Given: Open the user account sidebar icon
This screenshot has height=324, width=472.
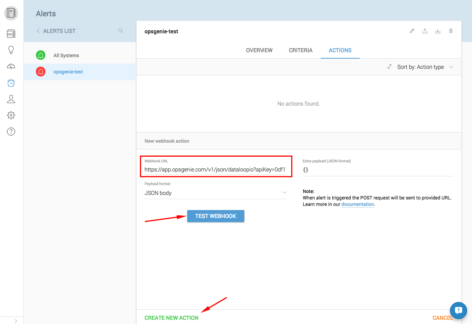Looking at the screenshot, I should 11,99.
